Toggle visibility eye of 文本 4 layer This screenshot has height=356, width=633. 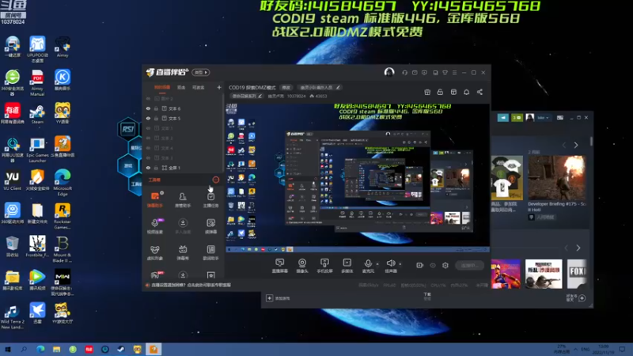pyautogui.click(x=148, y=148)
